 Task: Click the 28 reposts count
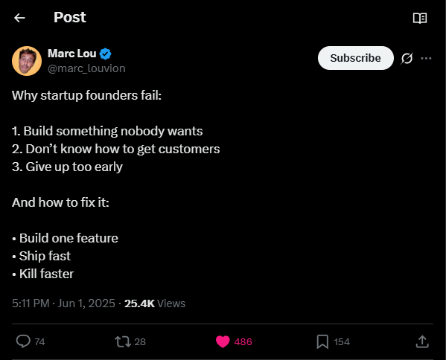140,341
